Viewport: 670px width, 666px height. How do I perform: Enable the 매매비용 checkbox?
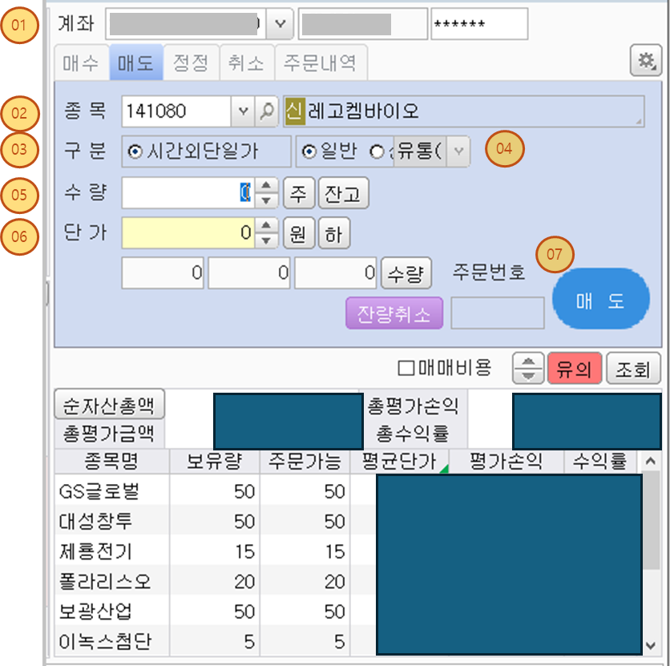click(406, 368)
